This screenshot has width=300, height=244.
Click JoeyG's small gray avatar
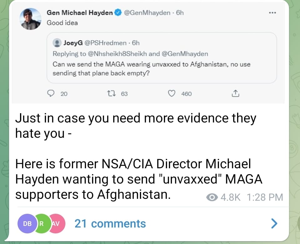click(57, 43)
